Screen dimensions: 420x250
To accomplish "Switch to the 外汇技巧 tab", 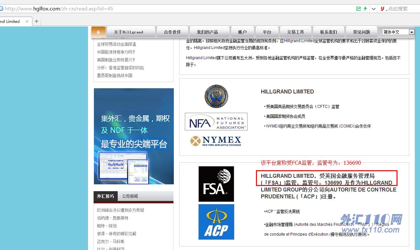I will click(106, 196).
